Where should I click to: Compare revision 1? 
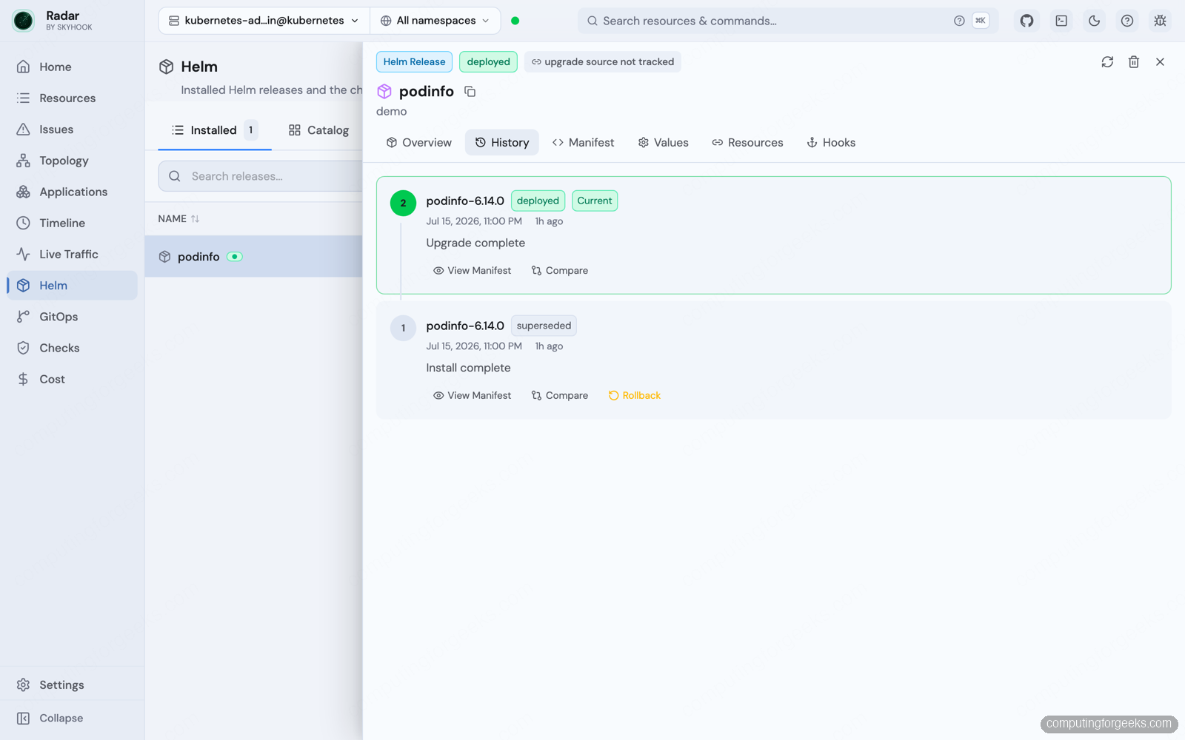(560, 396)
